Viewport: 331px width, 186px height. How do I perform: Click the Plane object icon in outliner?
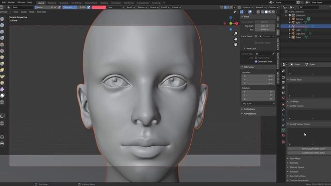pos(293,37)
